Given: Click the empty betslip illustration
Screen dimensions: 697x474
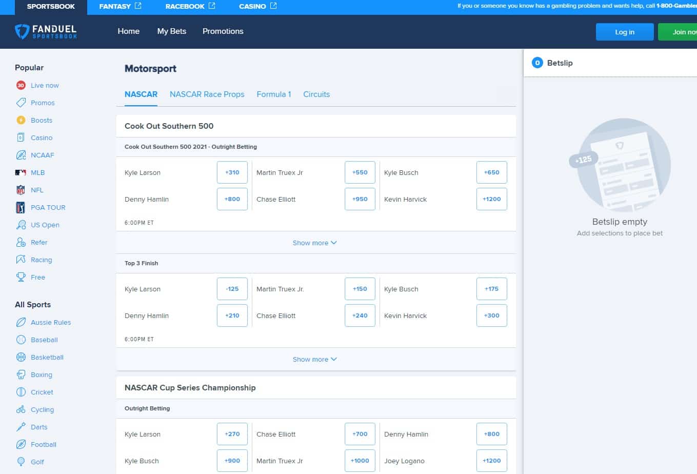Looking at the screenshot, I should 620,165.
